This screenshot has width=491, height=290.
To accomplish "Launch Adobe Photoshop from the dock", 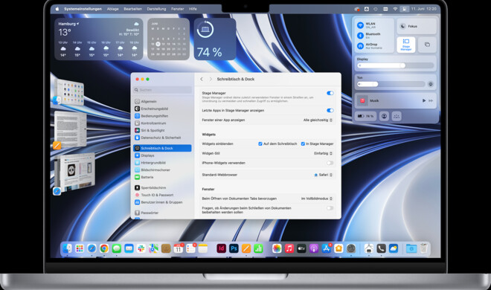I will coord(234,248).
